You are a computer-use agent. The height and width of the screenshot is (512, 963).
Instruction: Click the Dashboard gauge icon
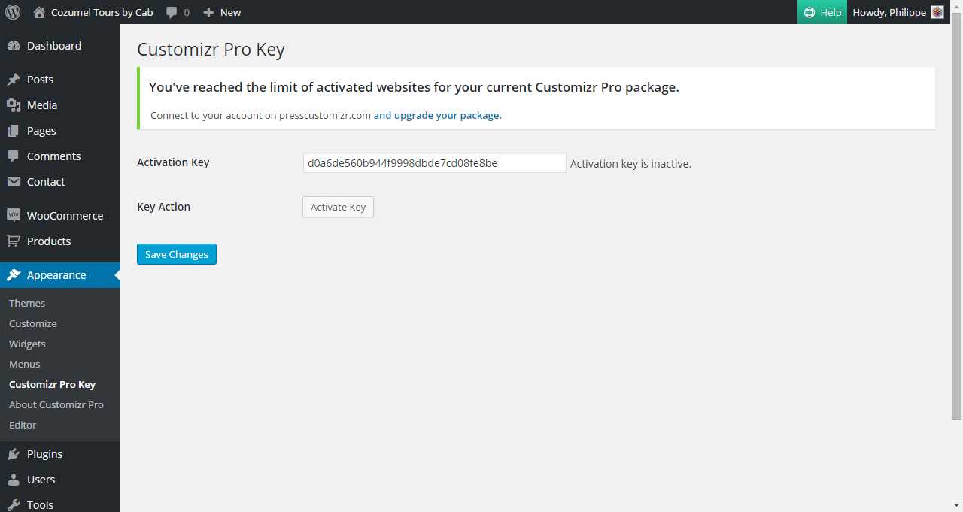[14, 46]
